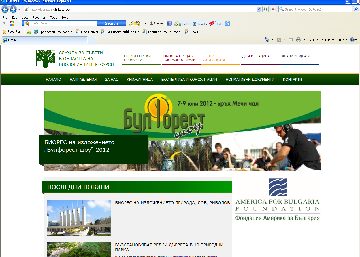Open КНИЖАРНИЦА in the green nav bar
360x257 pixels.
(x=140, y=80)
